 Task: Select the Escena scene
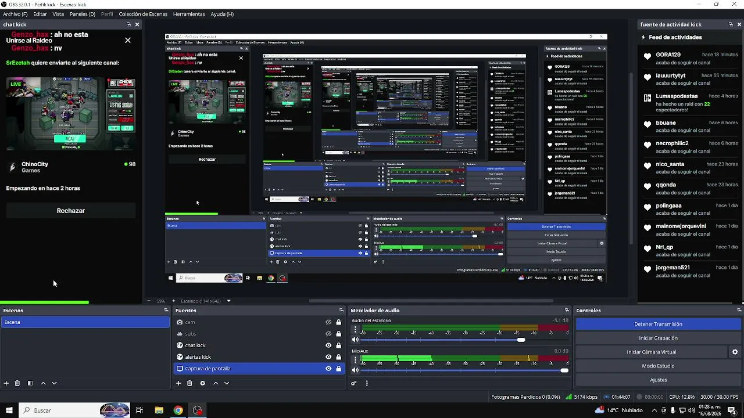click(x=85, y=322)
